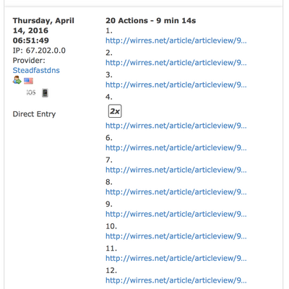Open the action 3 article URL

[x=176, y=85]
